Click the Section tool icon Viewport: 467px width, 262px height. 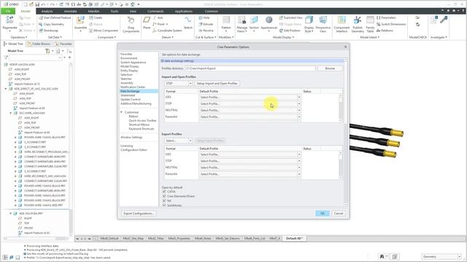click(254, 20)
